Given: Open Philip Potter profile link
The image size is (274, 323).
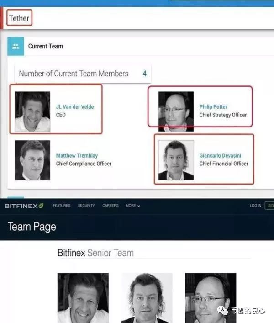Looking at the screenshot, I should (x=213, y=107).
